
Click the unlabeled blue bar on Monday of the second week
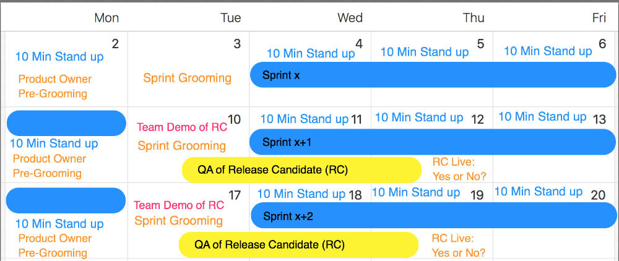pyautogui.click(x=66, y=123)
